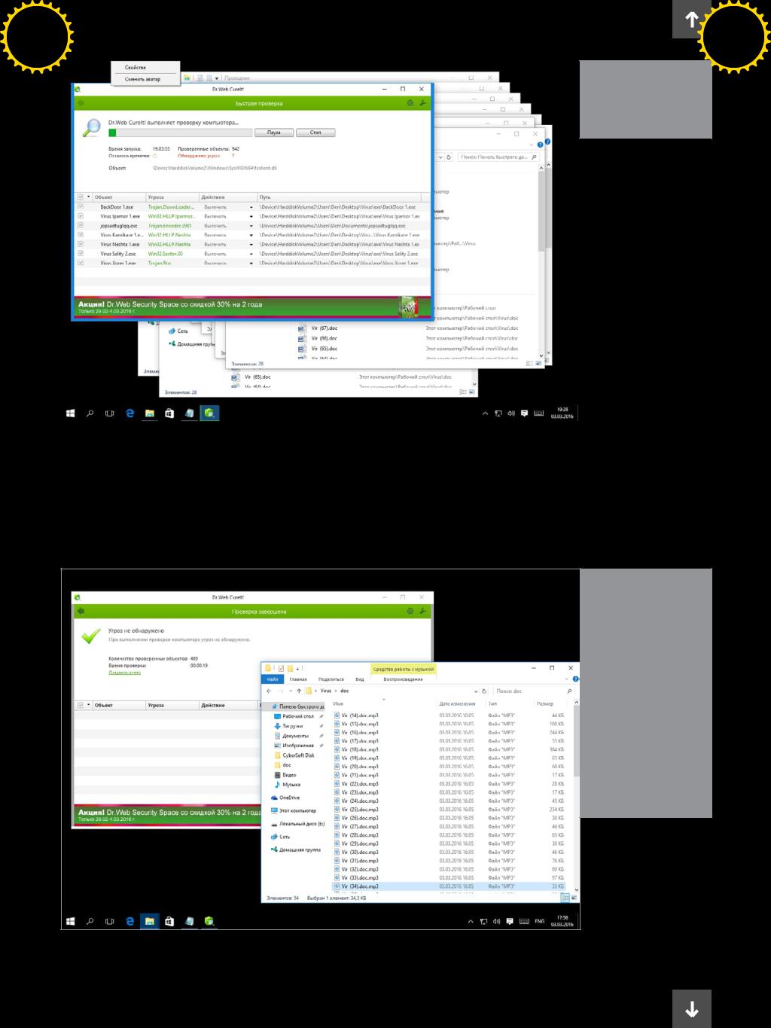Open action dropdown for Virus Ipamor 1.exe
Screen dimensions: 771x1028
(x=251, y=216)
